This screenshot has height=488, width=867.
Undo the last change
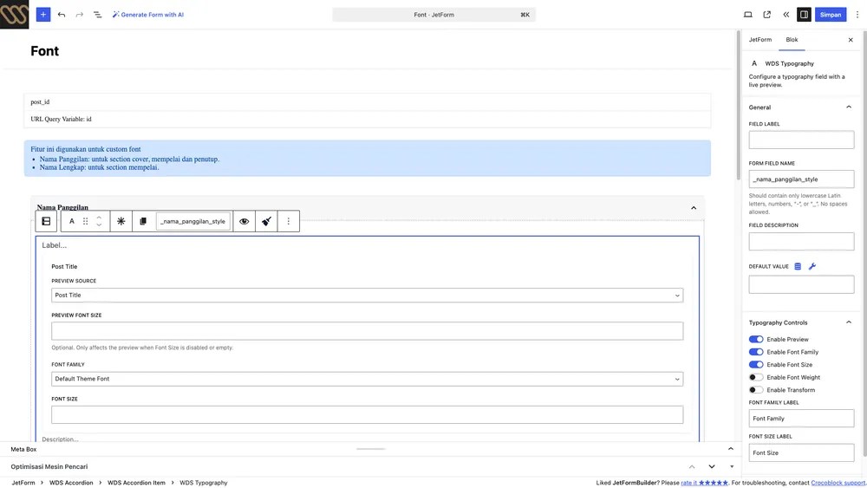(x=62, y=15)
